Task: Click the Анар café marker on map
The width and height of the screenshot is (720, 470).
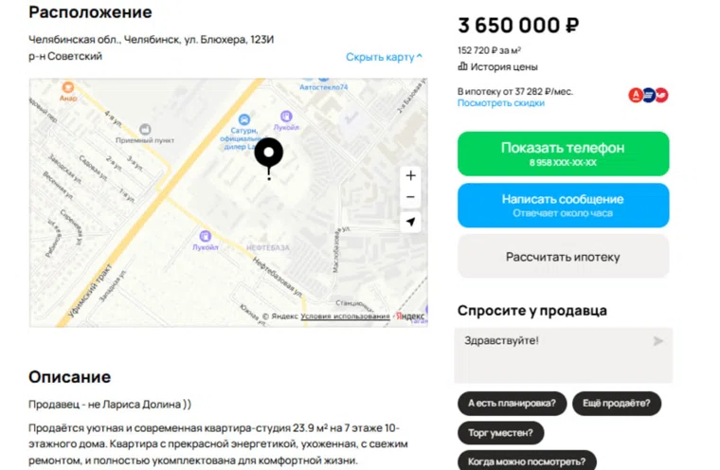Action: 68,88
